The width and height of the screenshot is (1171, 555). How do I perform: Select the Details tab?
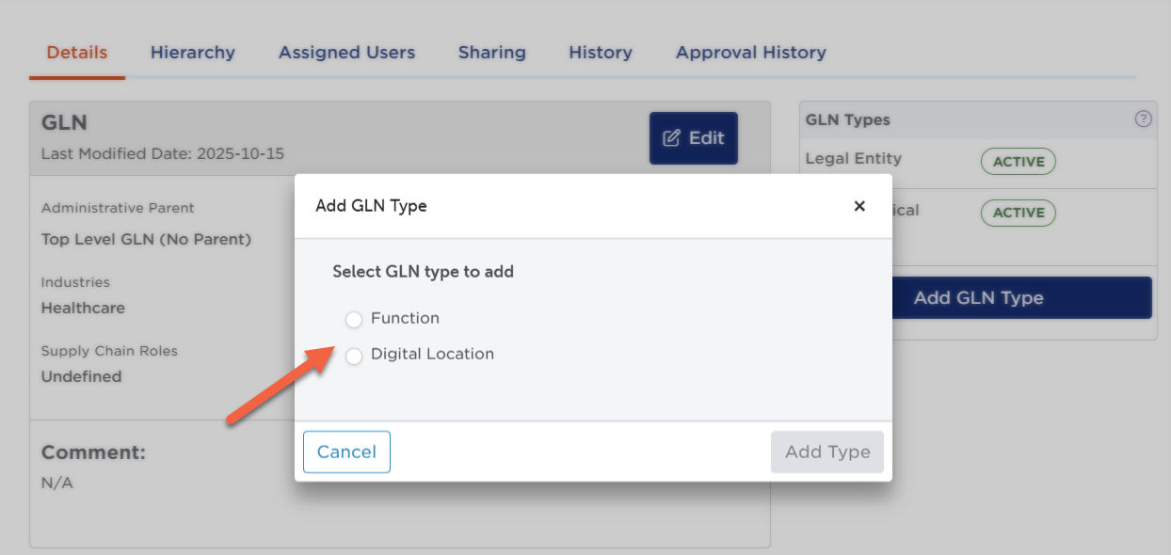tap(77, 53)
